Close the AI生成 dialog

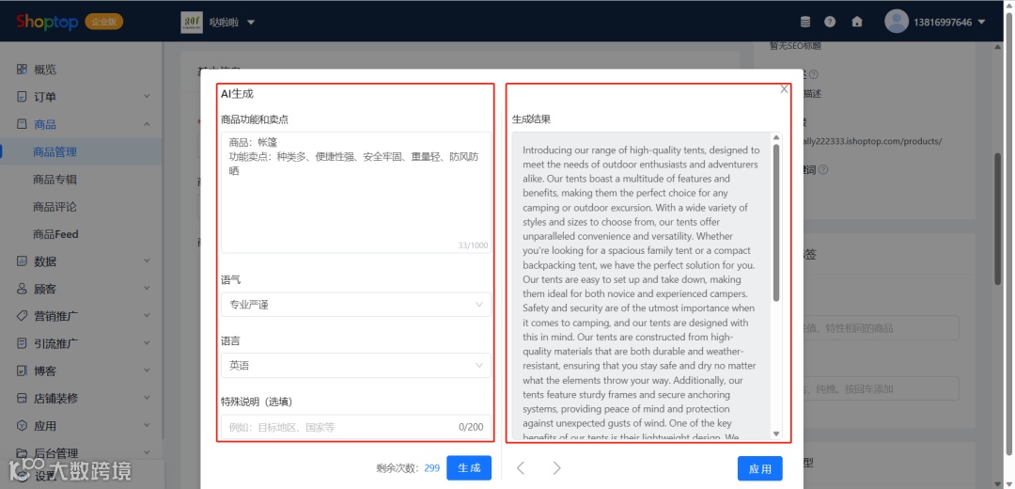pyautogui.click(x=784, y=89)
